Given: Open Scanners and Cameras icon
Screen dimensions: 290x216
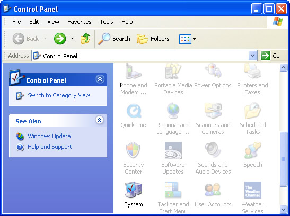Looking at the screenshot, I should click(x=213, y=111).
